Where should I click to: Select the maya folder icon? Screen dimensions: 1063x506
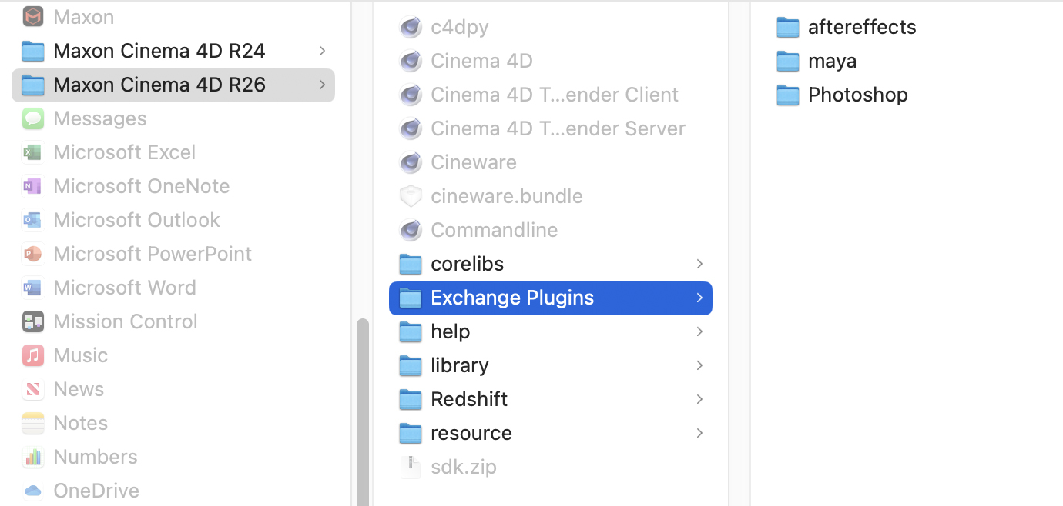tap(788, 61)
